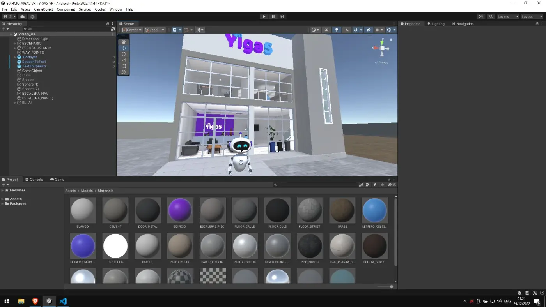546x307 pixels.
Task: Open Unity version control icon
Action: [x=33, y=16]
